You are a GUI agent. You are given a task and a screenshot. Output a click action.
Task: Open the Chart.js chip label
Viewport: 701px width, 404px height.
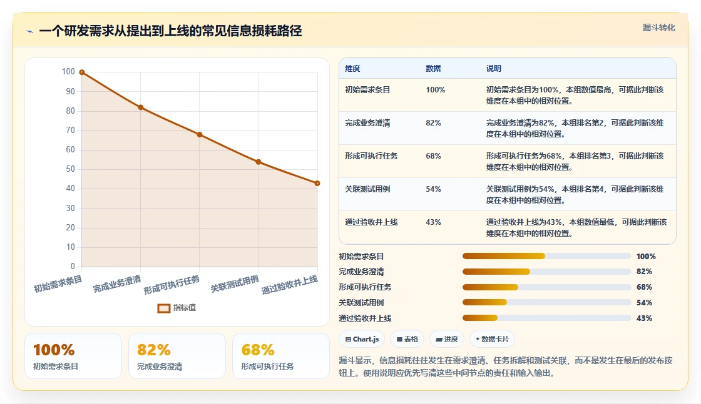[x=366, y=339]
